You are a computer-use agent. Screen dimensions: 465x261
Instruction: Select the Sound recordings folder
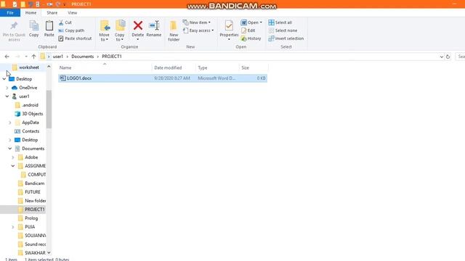[x=35, y=244]
